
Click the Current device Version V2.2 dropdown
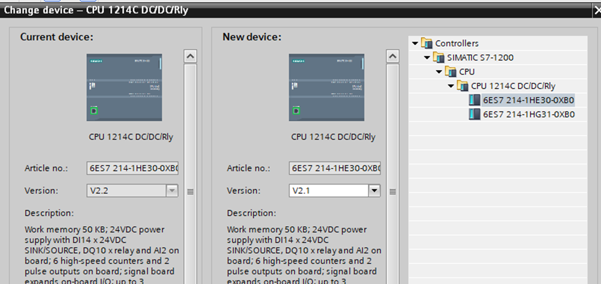(132, 191)
